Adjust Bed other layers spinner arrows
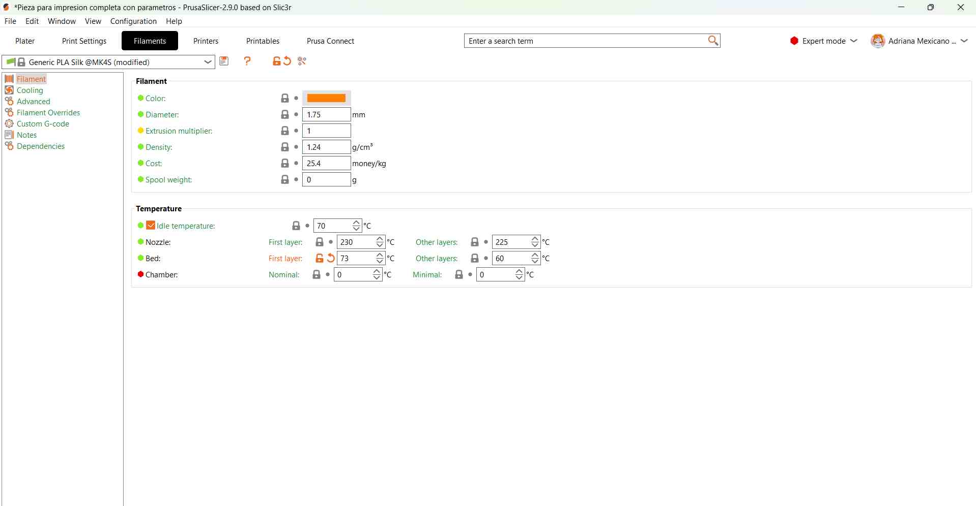 pyautogui.click(x=535, y=258)
